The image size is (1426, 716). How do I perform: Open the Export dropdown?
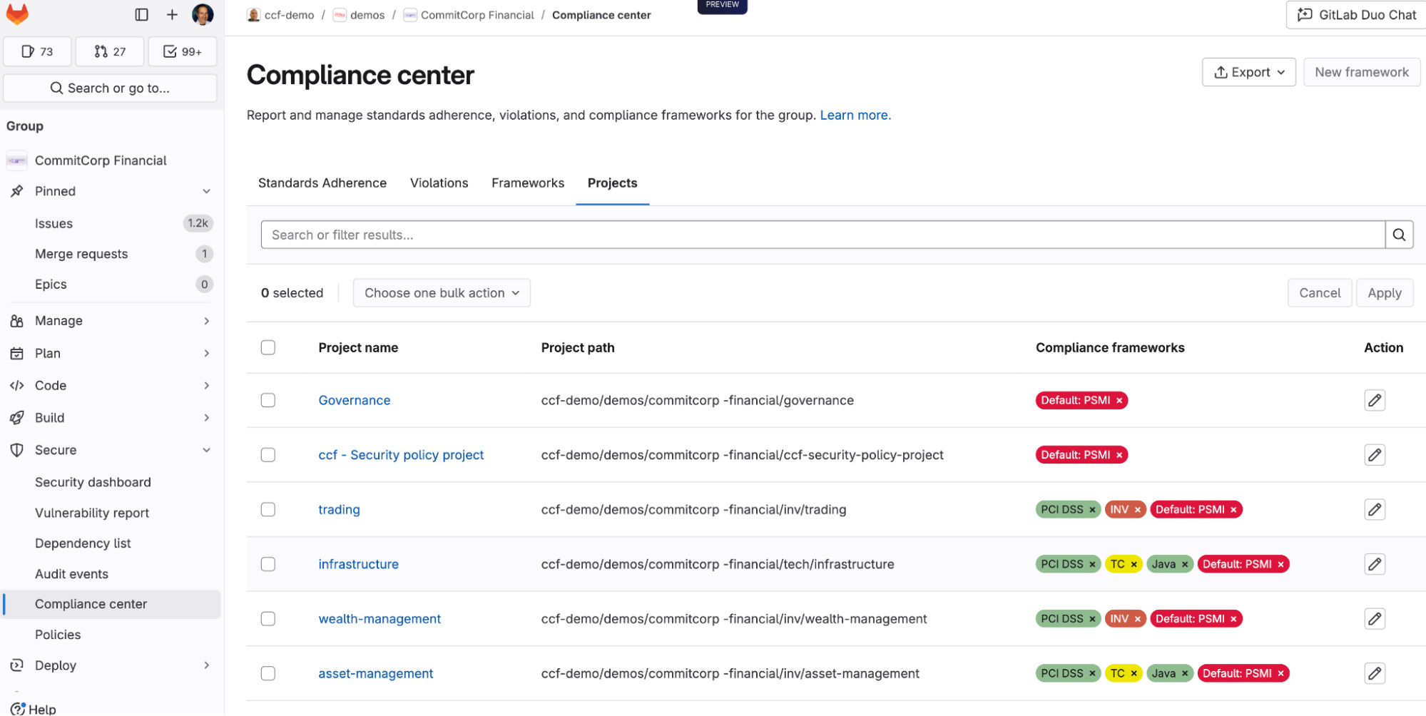(1248, 72)
